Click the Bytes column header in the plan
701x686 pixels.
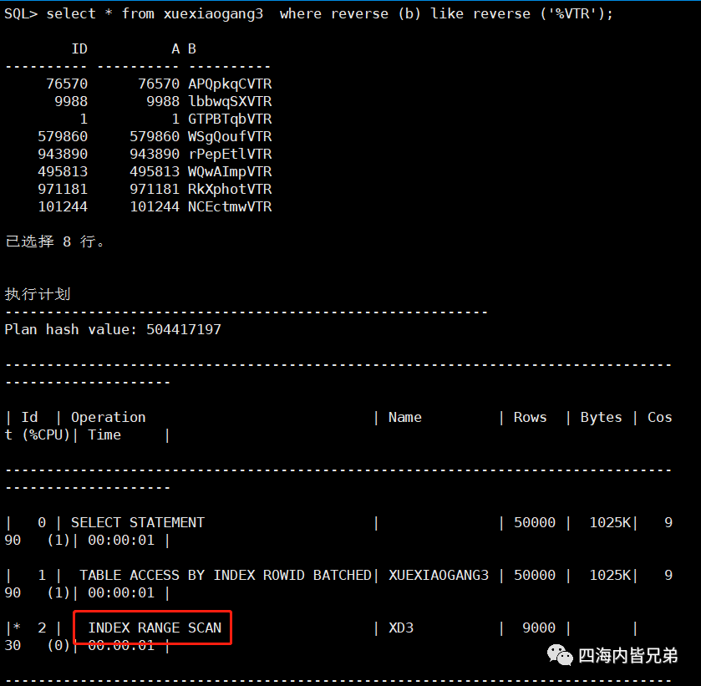(x=602, y=417)
